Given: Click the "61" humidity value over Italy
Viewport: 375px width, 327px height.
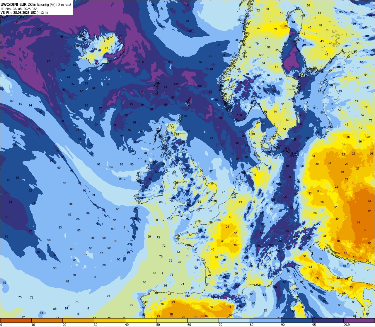Looking at the screenshot, I should tap(311, 267).
